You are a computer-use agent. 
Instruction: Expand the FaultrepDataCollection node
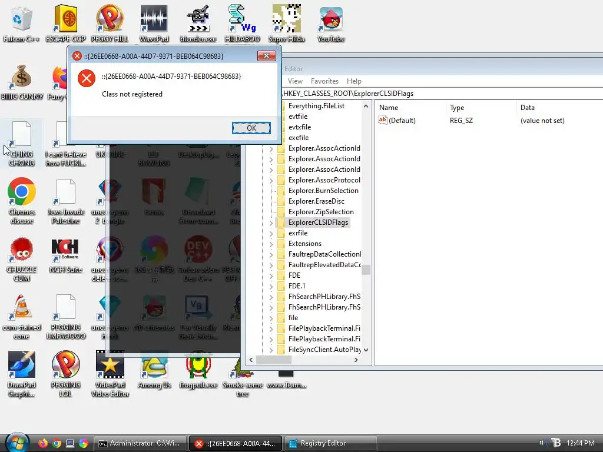271,254
